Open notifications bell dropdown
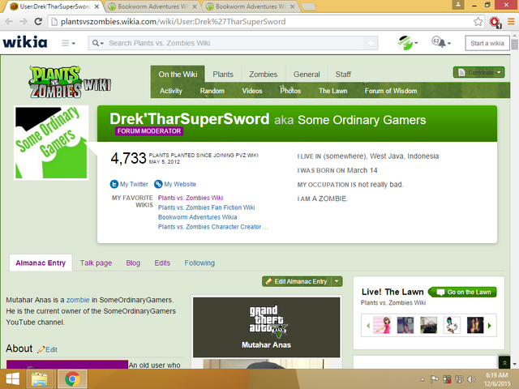 pos(441,43)
